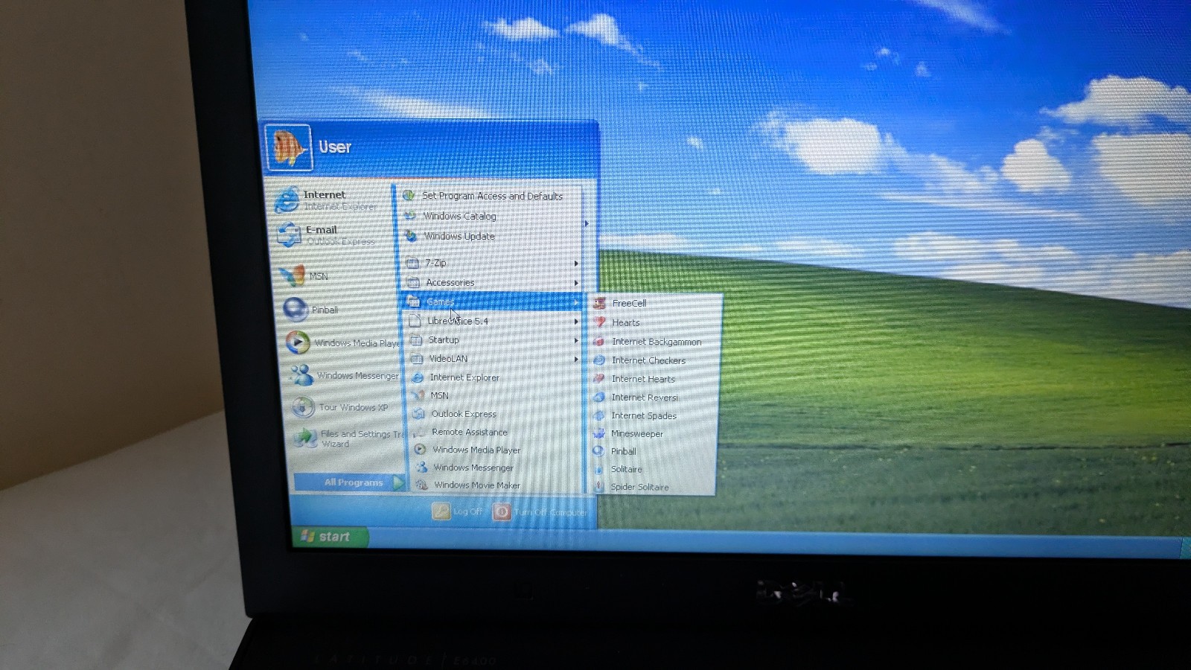Viewport: 1191px width, 670px height.
Task: Click the Tour Windows XP icon
Action: [x=303, y=406]
